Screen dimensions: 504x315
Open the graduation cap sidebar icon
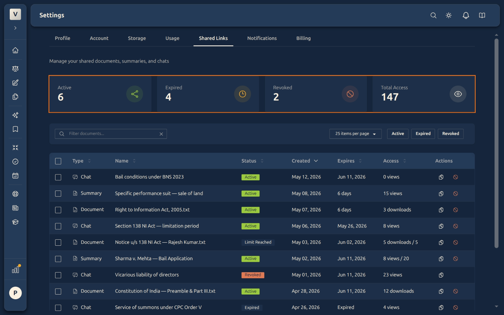[15, 222]
